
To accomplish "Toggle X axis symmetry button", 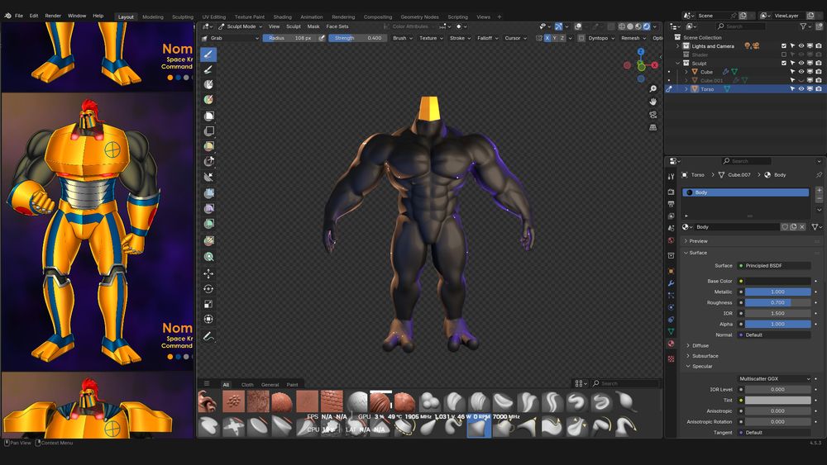I will pyautogui.click(x=547, y=38).
